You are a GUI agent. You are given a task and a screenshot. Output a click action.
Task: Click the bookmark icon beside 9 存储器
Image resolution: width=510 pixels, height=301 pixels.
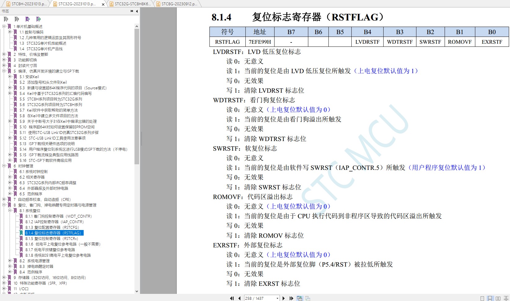9,278
